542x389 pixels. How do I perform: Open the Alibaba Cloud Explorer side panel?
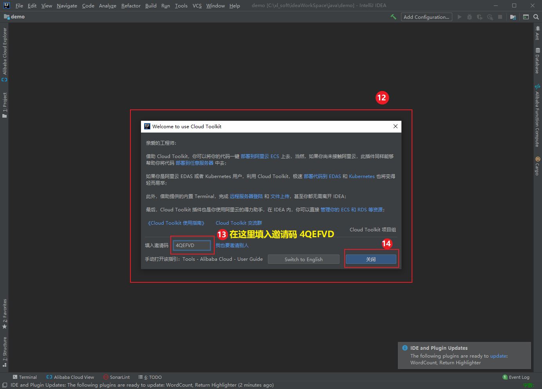pos(5,54)
